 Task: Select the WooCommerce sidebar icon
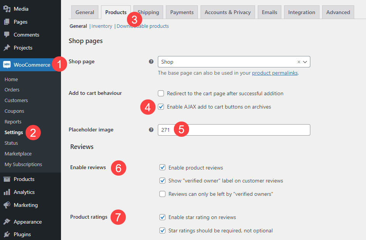pyautogui.click(x=8, y=65)
